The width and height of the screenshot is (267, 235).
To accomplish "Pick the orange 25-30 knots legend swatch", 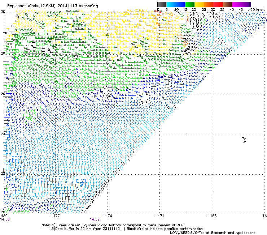I will click(209, 4).
